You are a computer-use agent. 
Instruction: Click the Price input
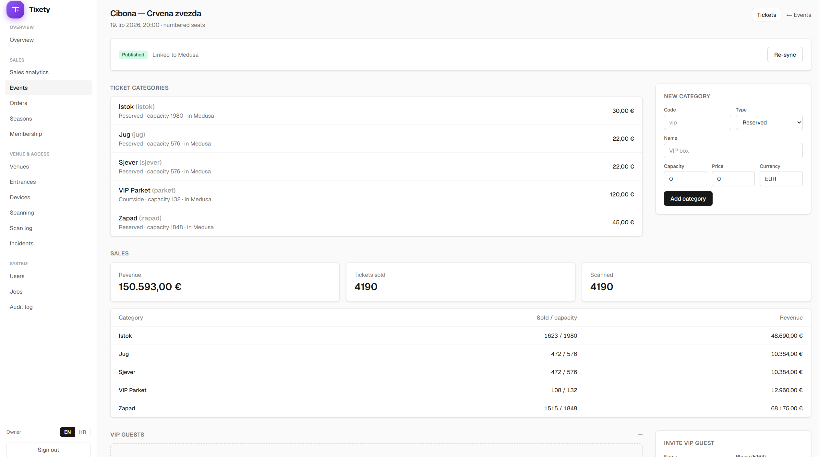click(733, 179)
